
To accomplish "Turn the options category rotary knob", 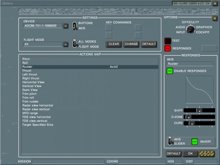I will [190, 29].
